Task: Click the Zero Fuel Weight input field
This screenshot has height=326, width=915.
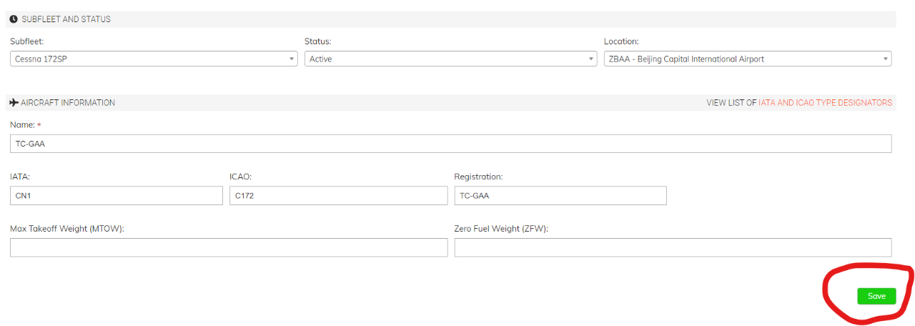Action: pyautogui.click(x=673, y=247)
